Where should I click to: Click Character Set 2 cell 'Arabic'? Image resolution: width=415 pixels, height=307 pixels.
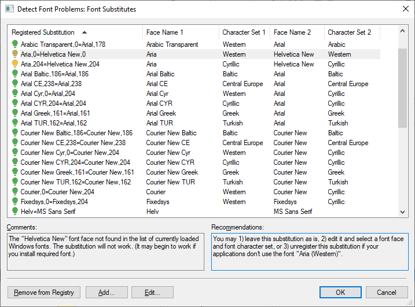336,45
